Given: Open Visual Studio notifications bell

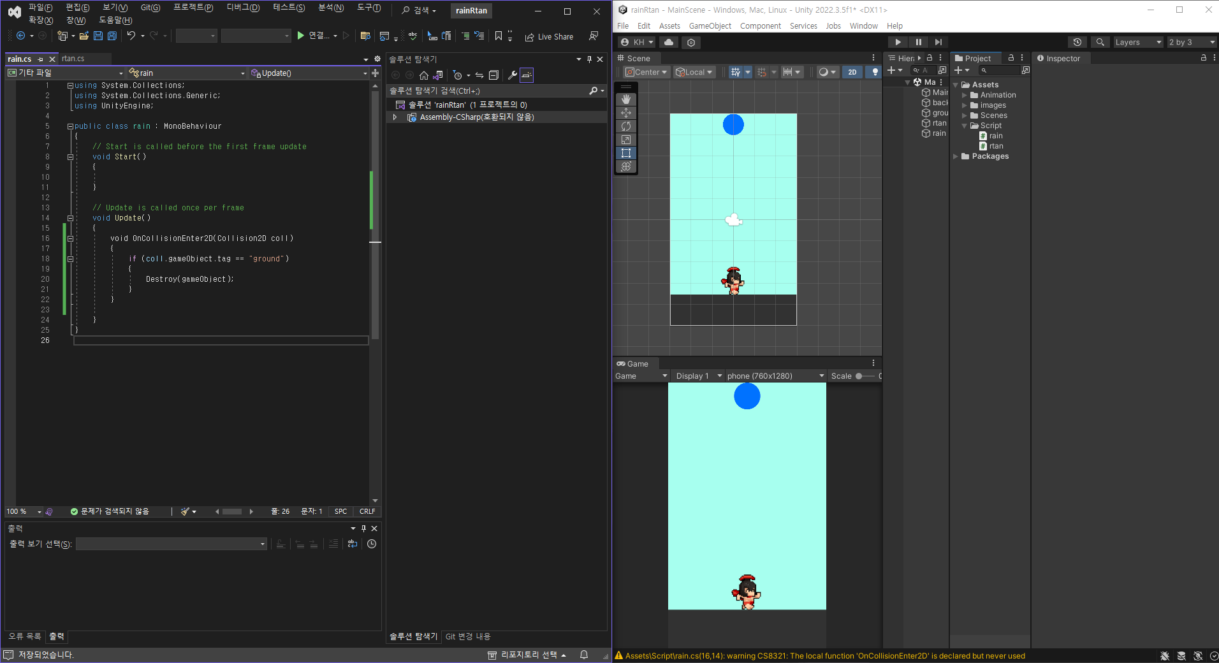Looking at the screenshot, I should (x=584, y=655).
